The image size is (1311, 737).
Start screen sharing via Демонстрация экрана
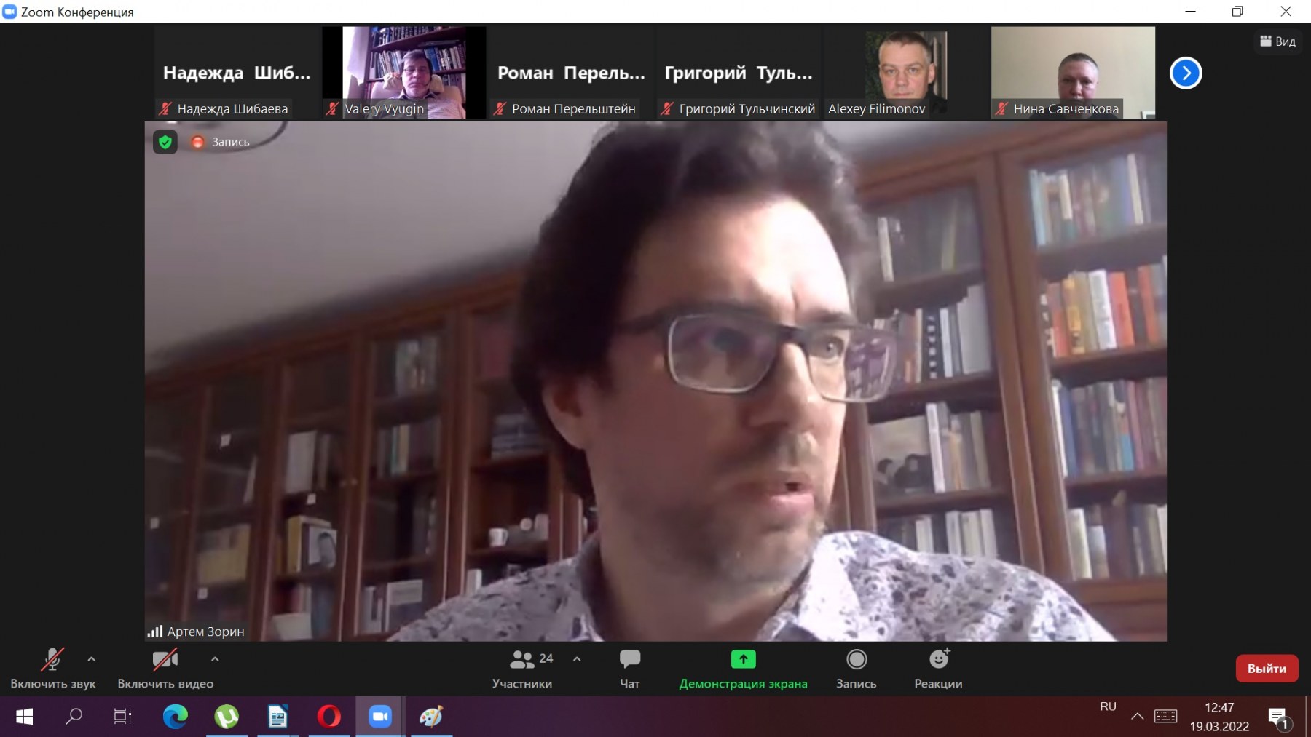(x=743, y=669)
